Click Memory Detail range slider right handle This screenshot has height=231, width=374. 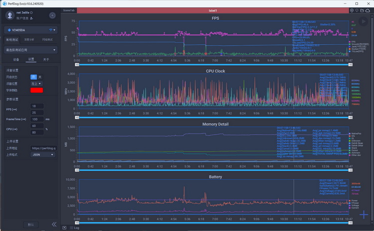point(351,170)
